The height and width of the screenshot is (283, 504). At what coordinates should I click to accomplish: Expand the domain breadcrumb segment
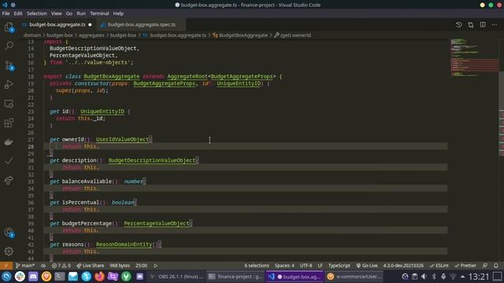tap(32, 35)
